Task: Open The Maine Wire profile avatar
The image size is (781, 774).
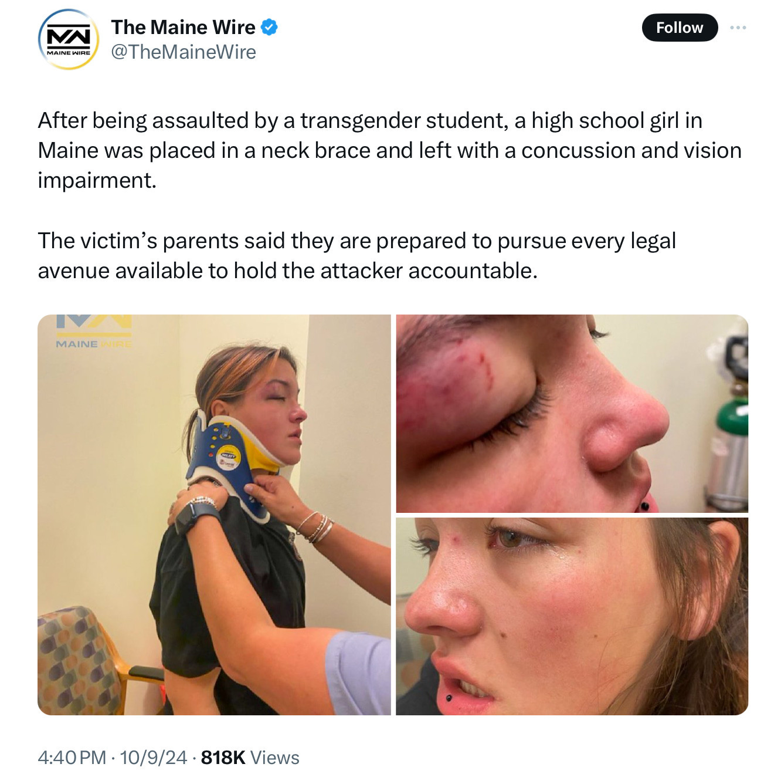Action: click(69, 39)
